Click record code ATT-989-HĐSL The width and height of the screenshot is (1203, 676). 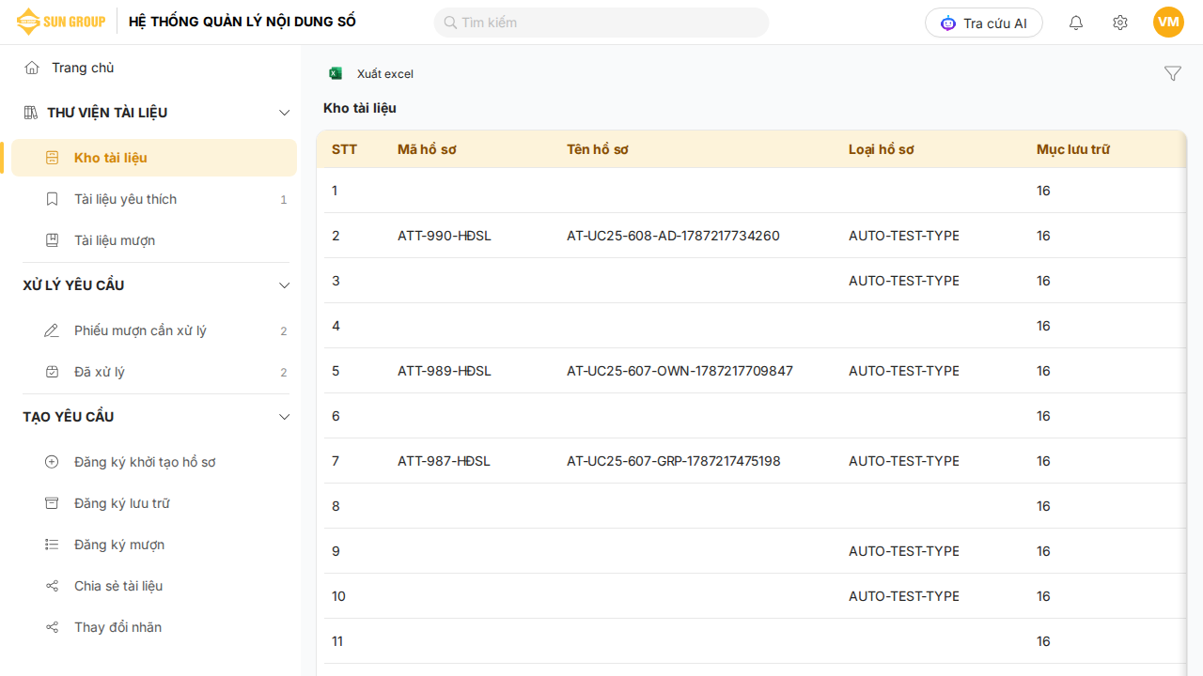[445, 371]
